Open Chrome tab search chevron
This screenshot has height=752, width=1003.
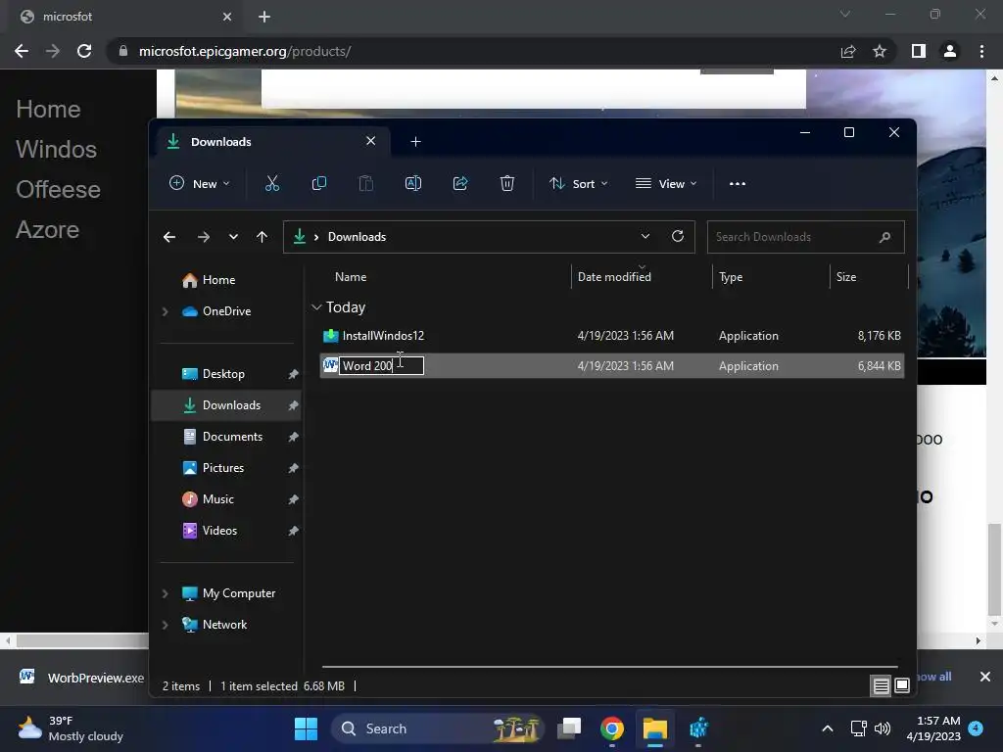tap(845, 14)
